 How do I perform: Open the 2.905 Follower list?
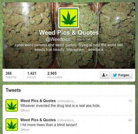pos(55,75)
